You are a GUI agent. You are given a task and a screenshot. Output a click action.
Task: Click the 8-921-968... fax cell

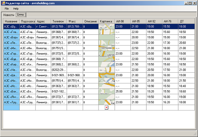click(75, 75)
